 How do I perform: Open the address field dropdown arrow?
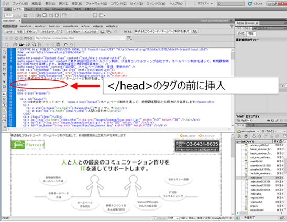coord(124,38)
